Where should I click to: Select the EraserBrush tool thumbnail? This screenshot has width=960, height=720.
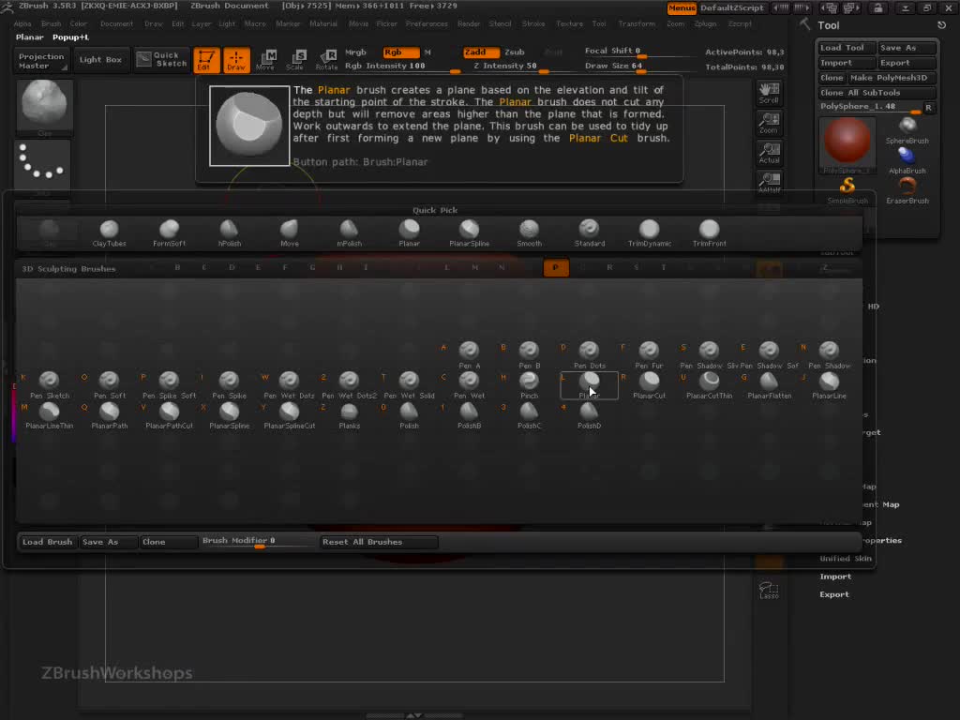907,190
